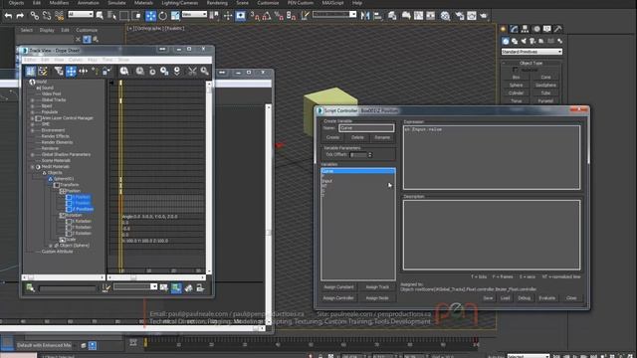Expand the Environment tree node

(33, 130)
